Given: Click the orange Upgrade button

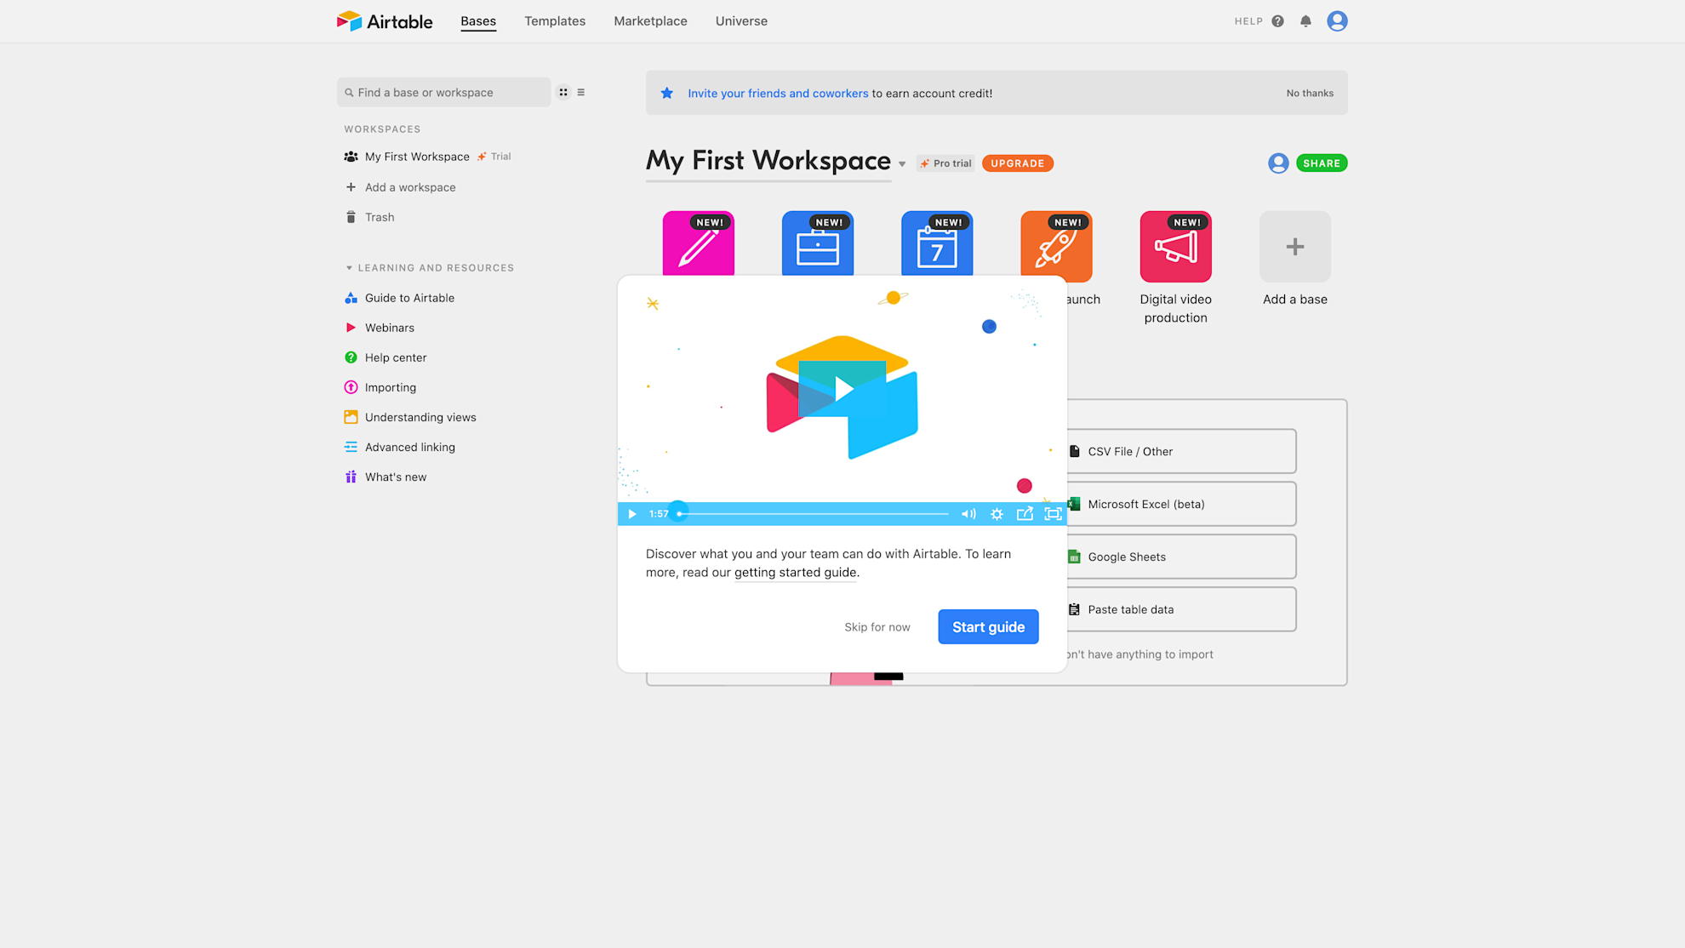Looking at the screenshot, I should (1017, 163).
